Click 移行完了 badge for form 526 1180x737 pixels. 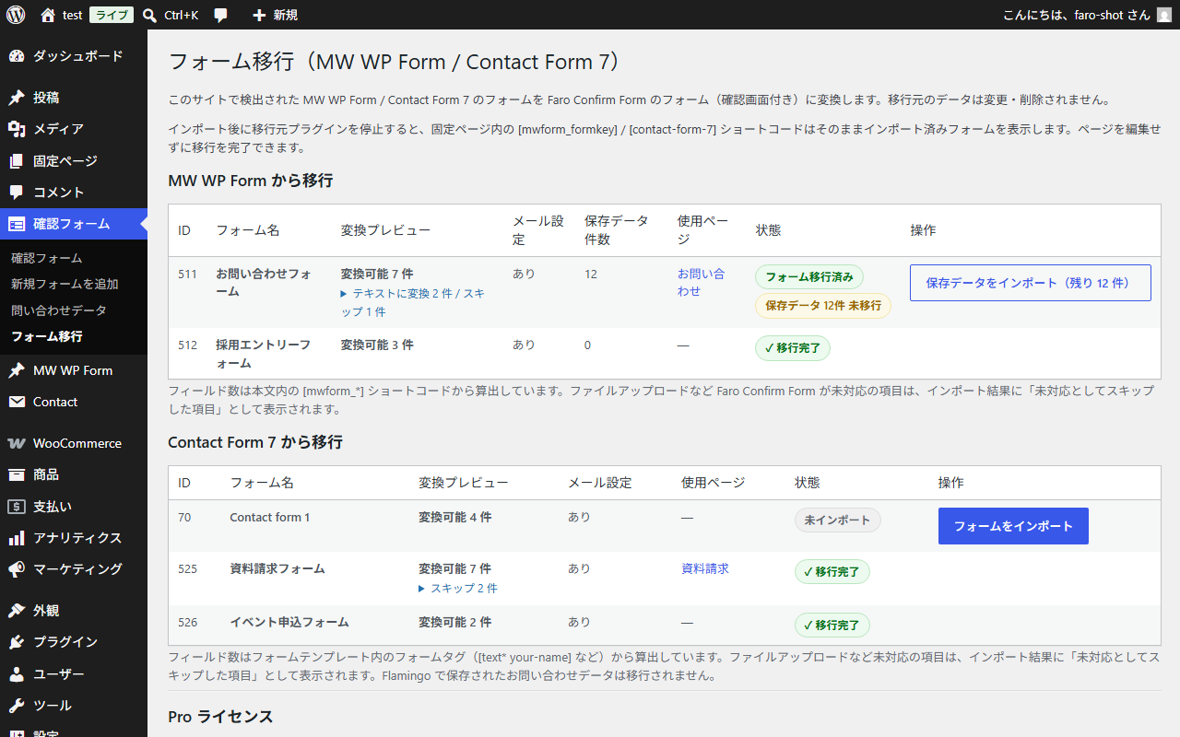pos(832,626)
